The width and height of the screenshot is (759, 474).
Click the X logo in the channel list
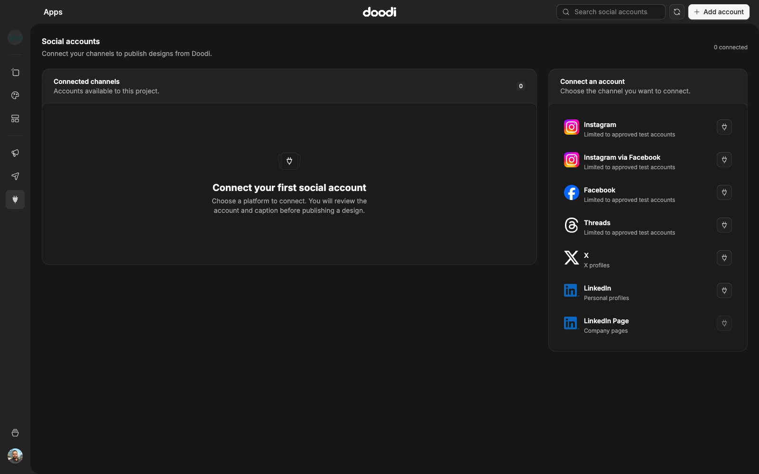point(572,258)
